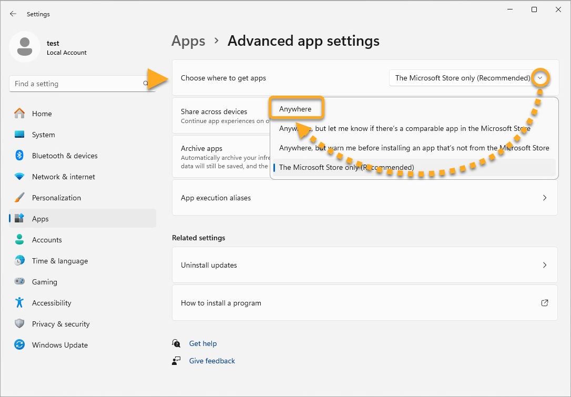Choose the 'Anywhere' dropdown option
Viewport: 571px width, 397px height.
tap(295, 109)
